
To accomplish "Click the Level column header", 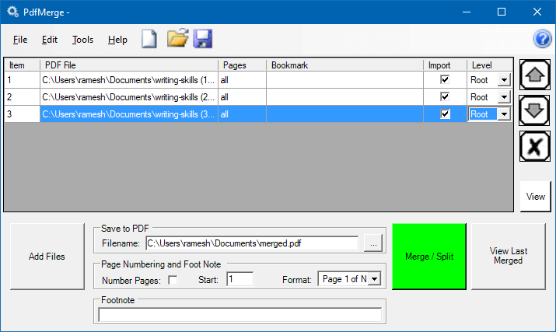I will pyautogui.click(x=490, y=65).
